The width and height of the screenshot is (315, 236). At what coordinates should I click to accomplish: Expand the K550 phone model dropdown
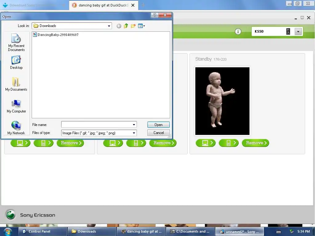click(x=298, y=32)
